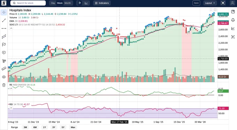This screenshot has width=237, height=130.
Task: Set range to 1Y
Action: 45,127
